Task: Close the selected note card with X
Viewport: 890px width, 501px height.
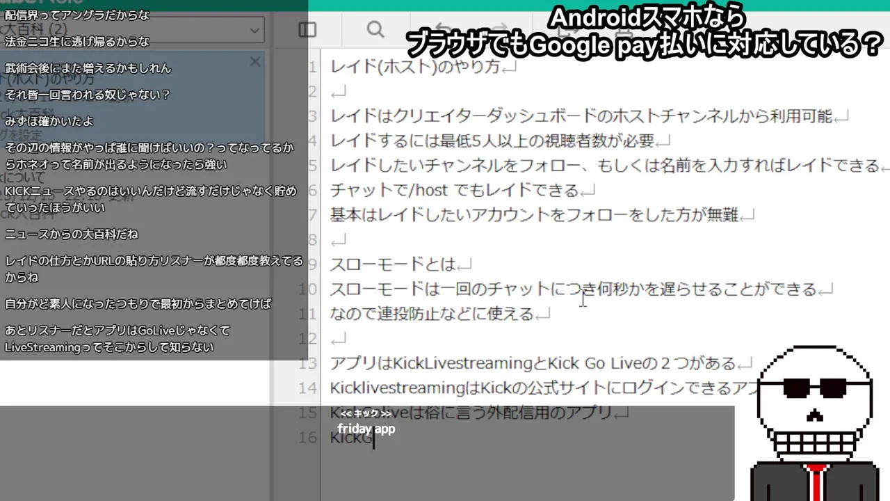Action: pyautogui.click(x=255, y=62)
